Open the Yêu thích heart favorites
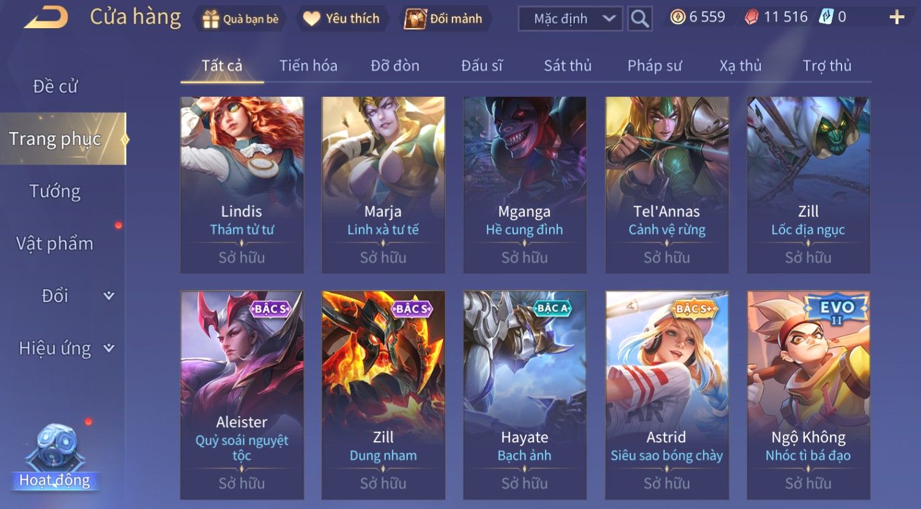The height and width of the screenshot is (509, 921). pyautogui.click(x=312, y=19)
